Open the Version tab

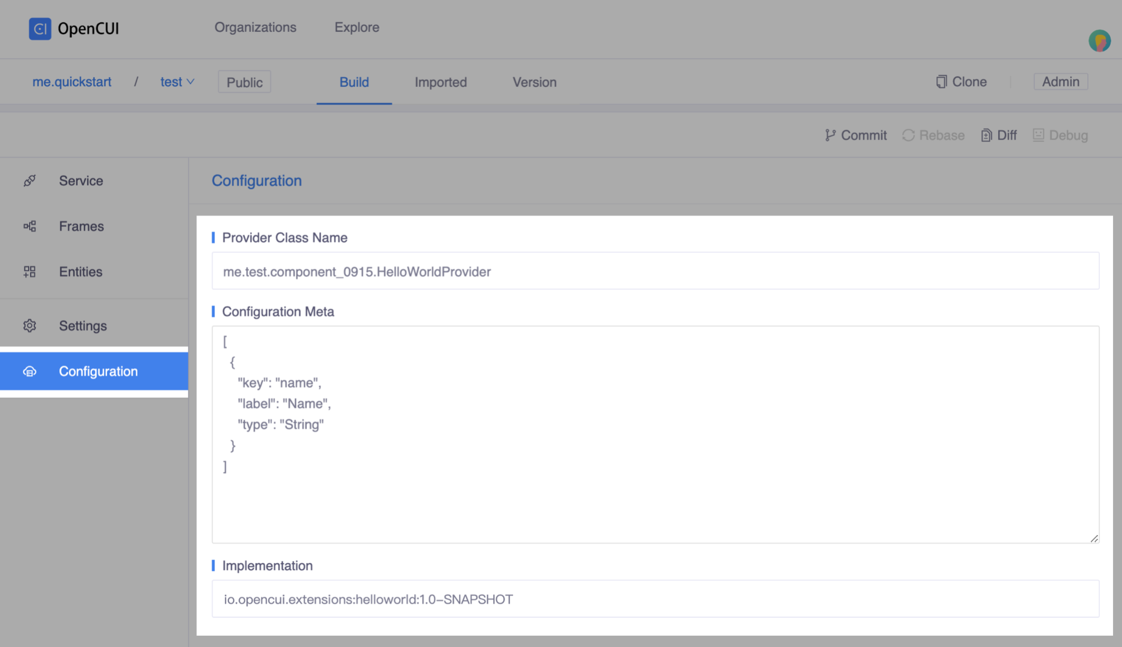534,82
